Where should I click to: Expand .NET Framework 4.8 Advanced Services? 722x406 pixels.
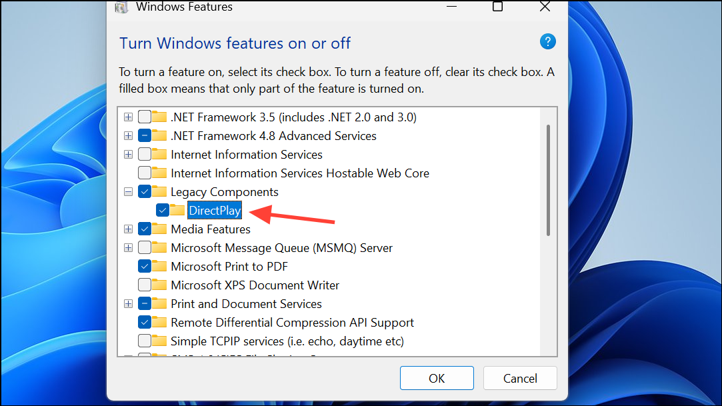pyautogui.click(x=128, y=135)
